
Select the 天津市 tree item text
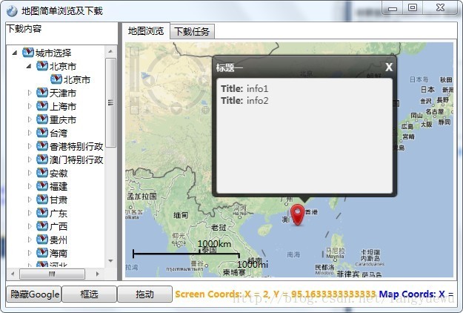[x=63, y=93]
